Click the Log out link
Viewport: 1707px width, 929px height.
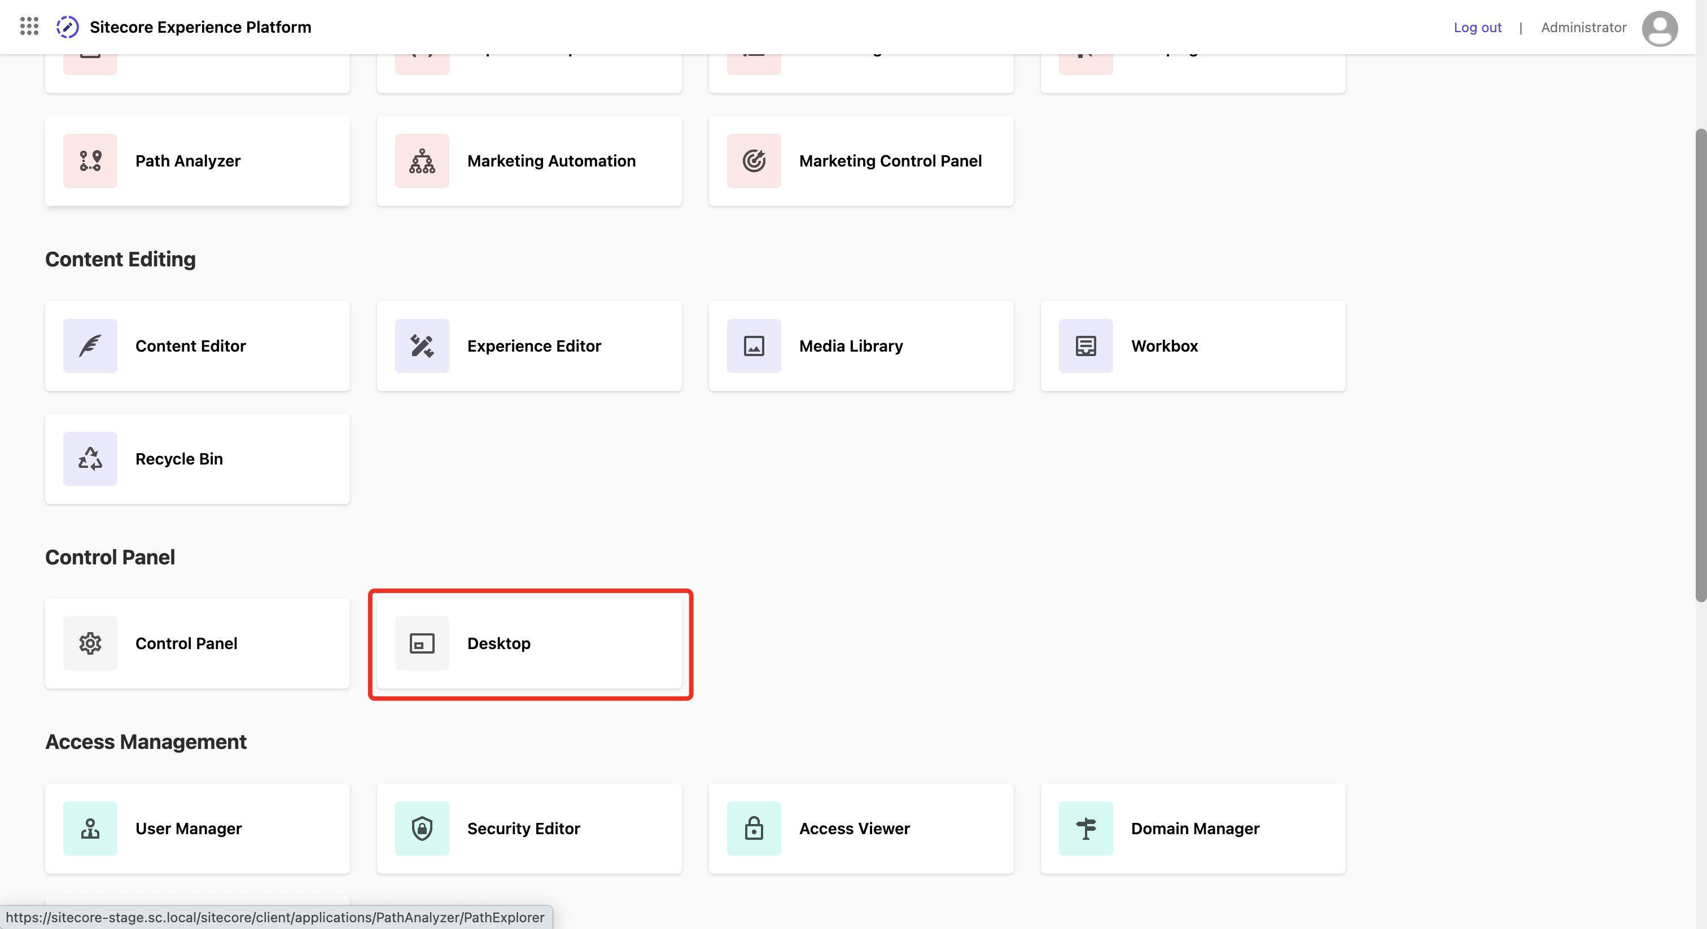[x=1478, y=27]
